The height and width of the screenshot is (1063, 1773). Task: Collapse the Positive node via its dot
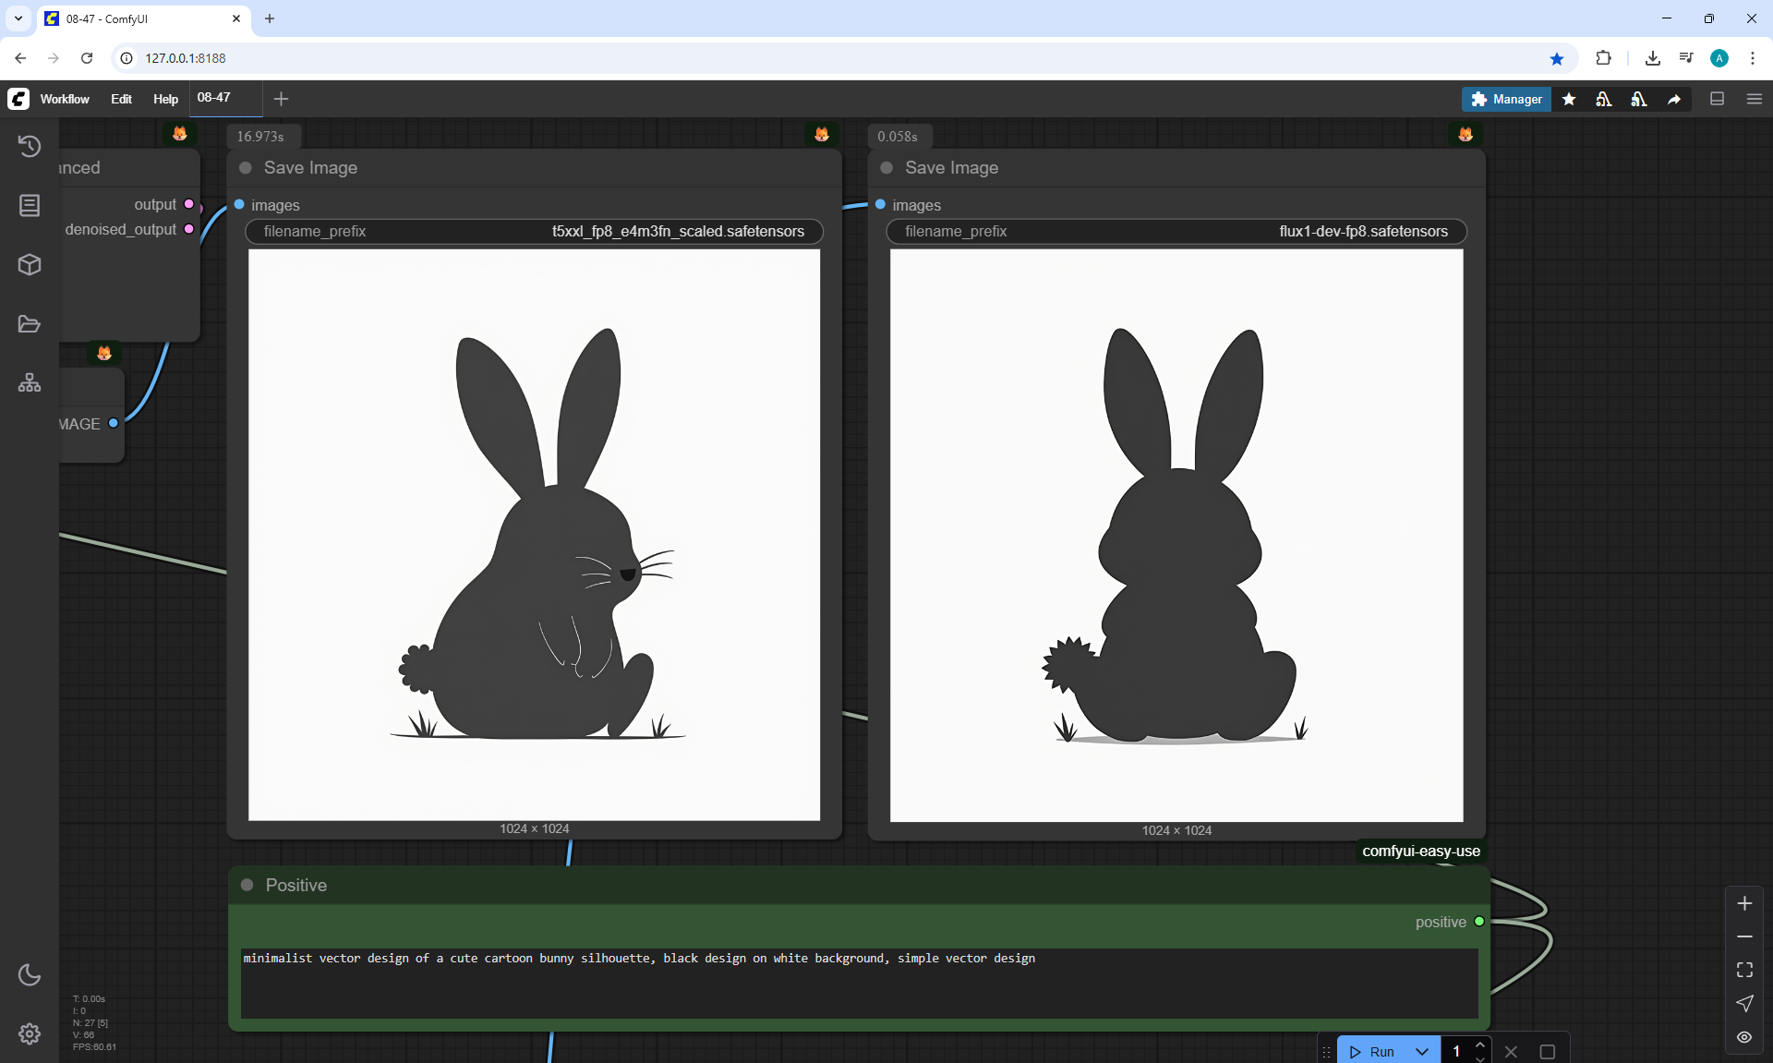247,885
